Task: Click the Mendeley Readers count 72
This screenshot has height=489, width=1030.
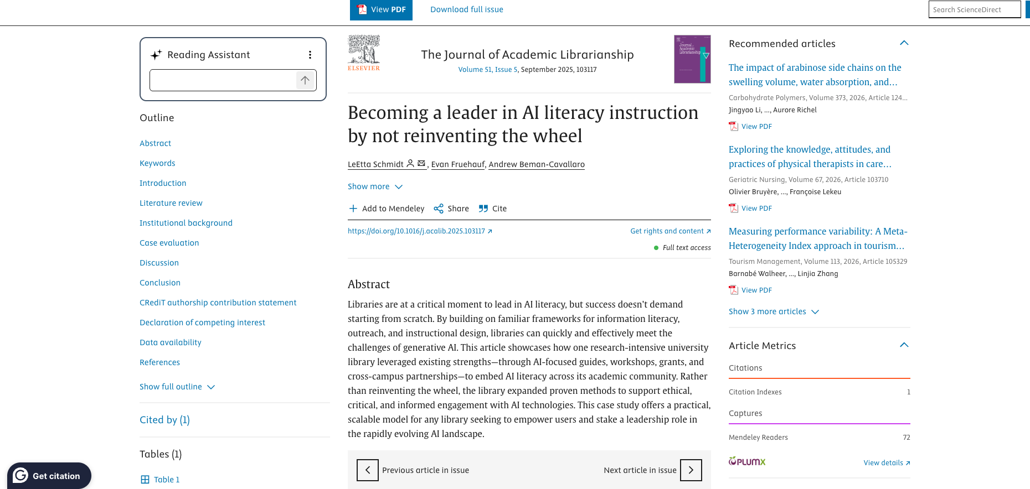Action: pos(907,438)
